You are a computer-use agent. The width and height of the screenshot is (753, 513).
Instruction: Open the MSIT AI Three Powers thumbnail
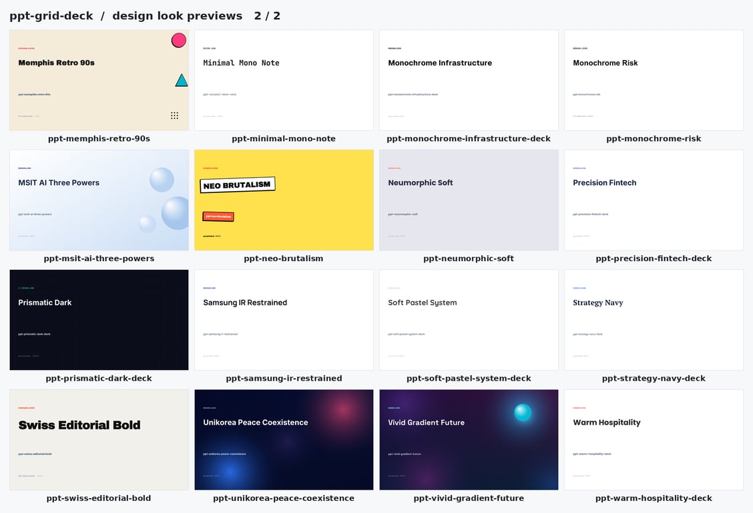99,200
